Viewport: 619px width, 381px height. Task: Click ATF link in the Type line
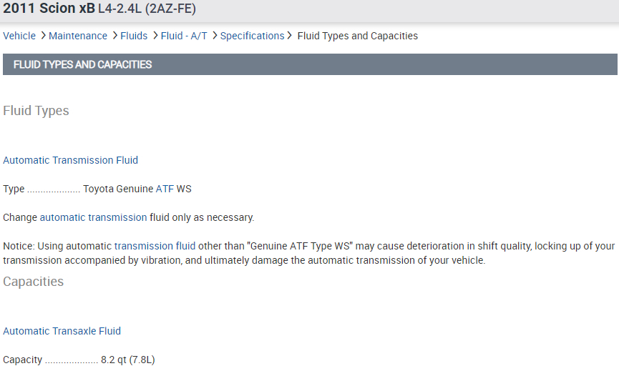[x=165, y=189]
